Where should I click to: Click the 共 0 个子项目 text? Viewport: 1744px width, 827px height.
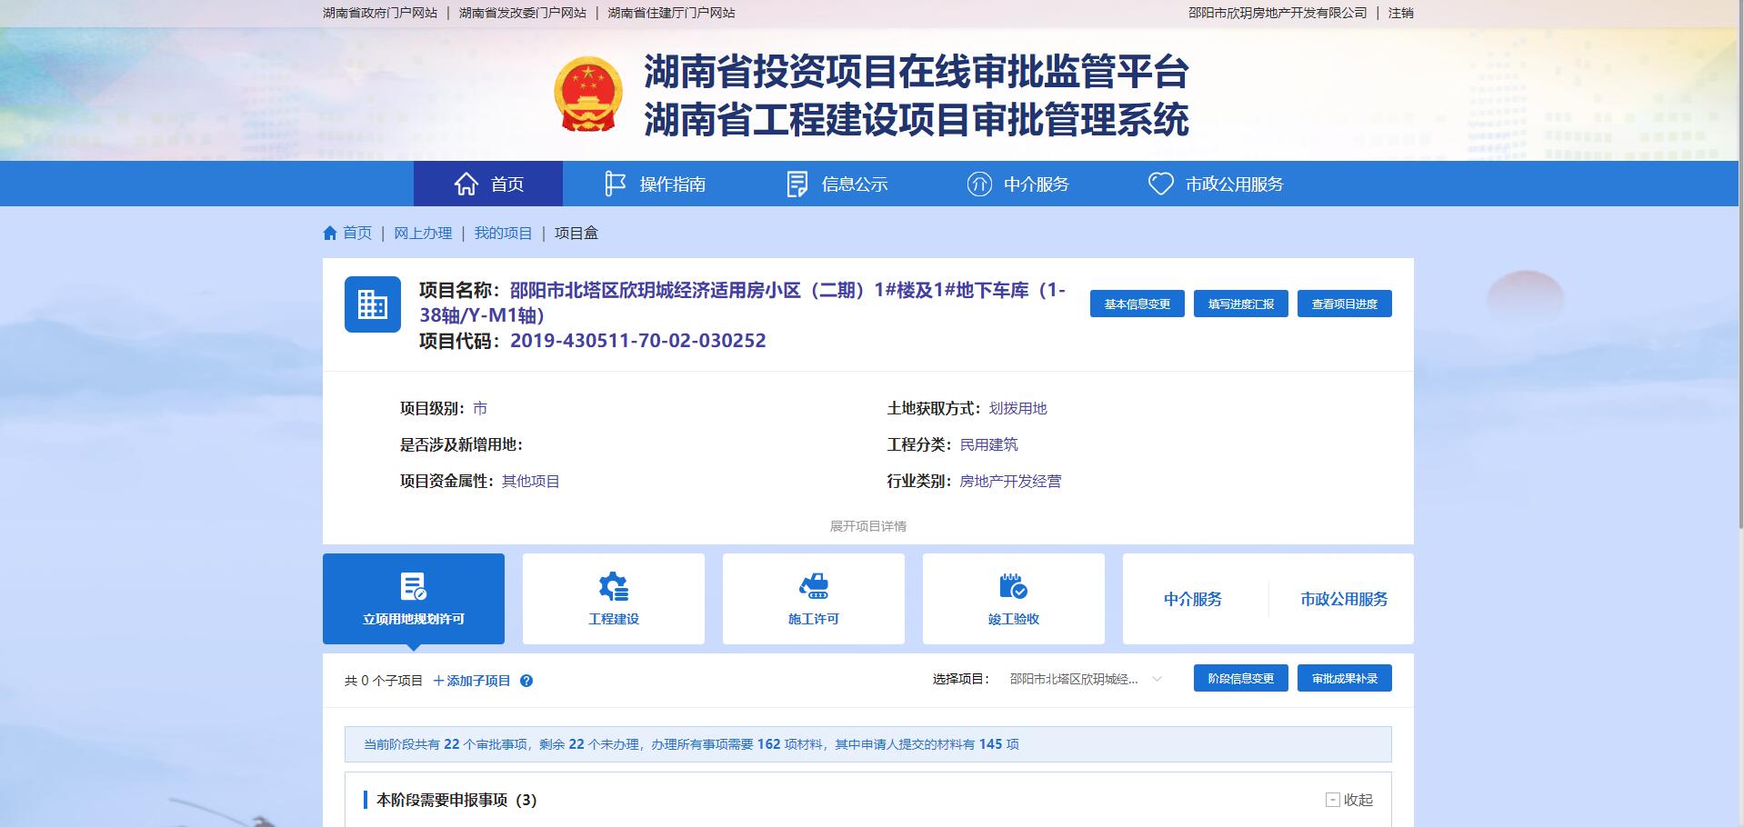[x=384, y=681]
